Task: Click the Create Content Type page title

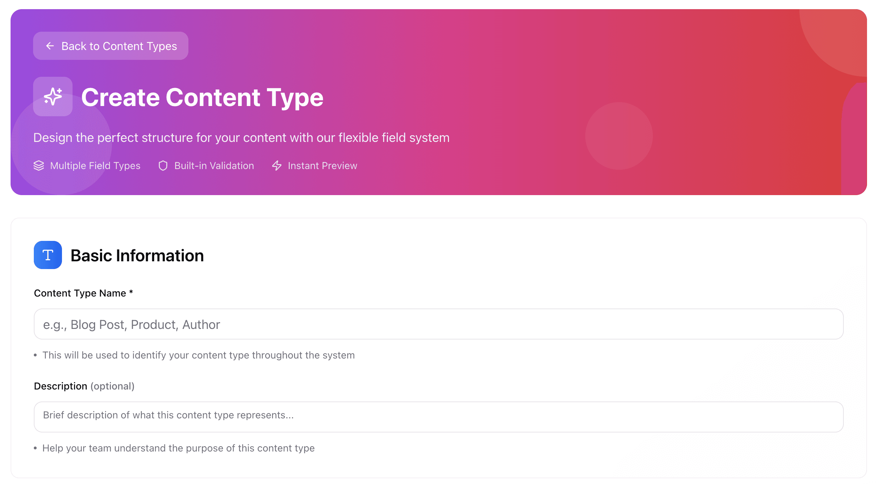Action: click(202, 98)
